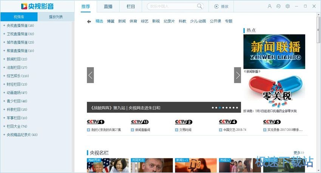
Task: Click the CCTV13 channel logo
Action: click(x=140, y=122)
